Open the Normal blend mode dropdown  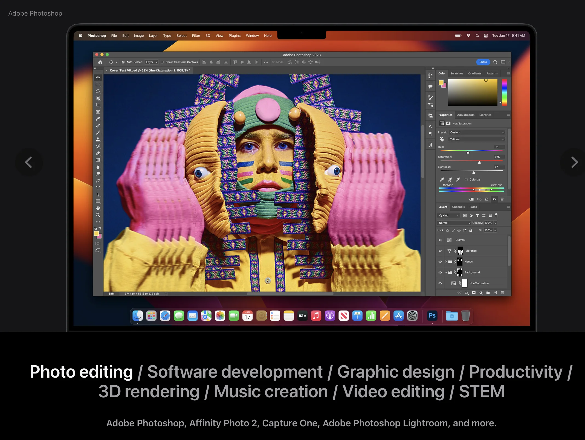coord(454,223)
